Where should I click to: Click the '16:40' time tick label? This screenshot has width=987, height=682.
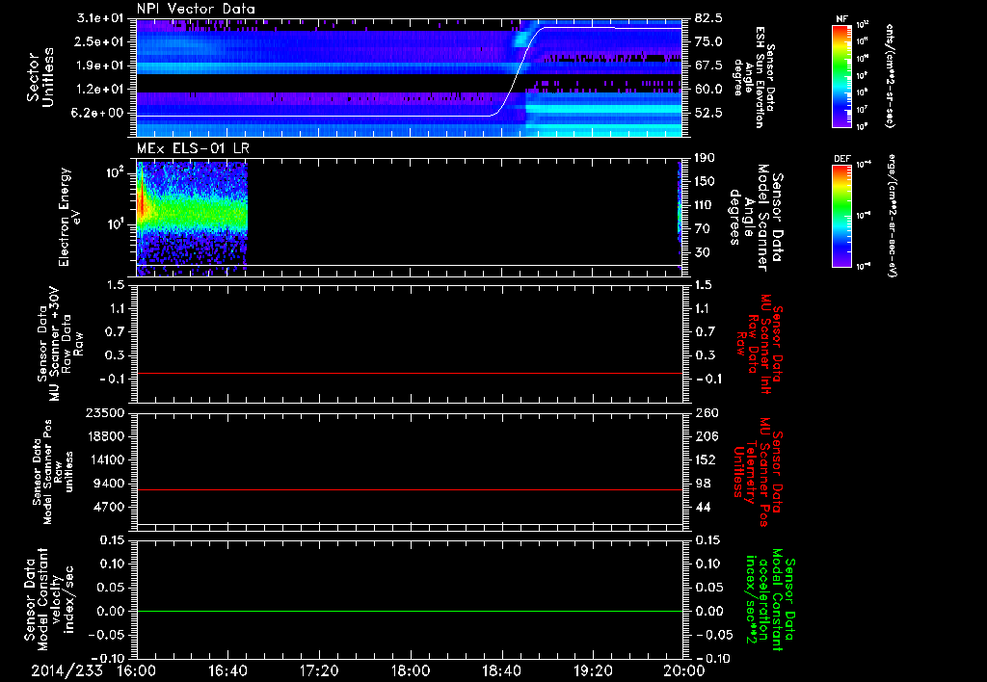(227, 671)
